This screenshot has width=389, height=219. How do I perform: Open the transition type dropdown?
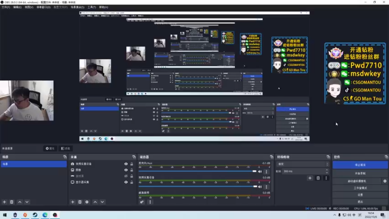click(302, 164)
